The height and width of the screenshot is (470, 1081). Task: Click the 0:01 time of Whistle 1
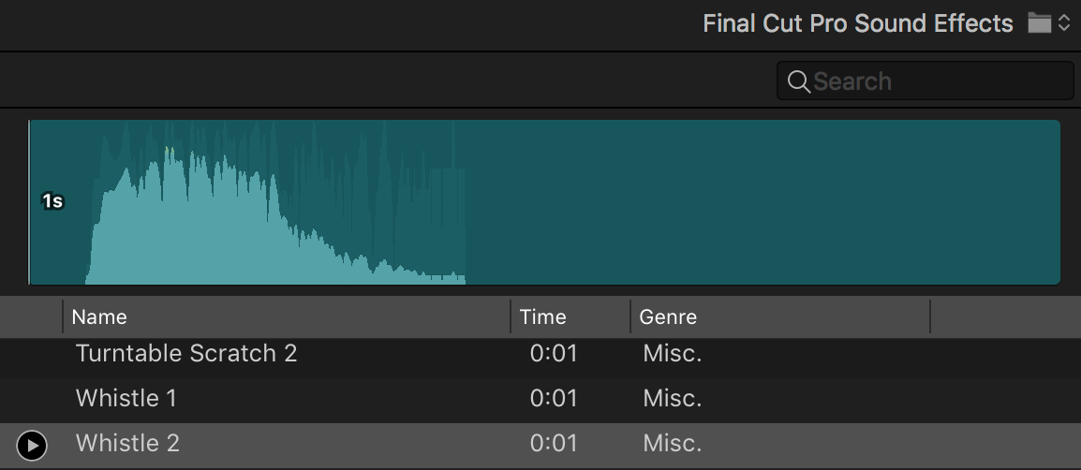tap(554, 398)
